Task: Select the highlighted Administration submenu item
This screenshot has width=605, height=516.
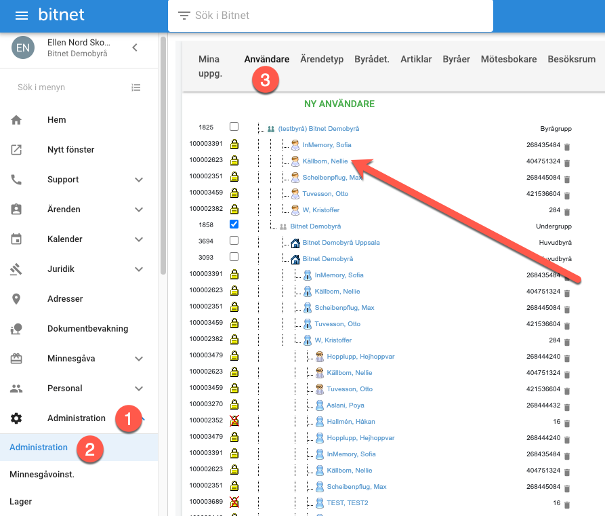Action: pos(79,448)
